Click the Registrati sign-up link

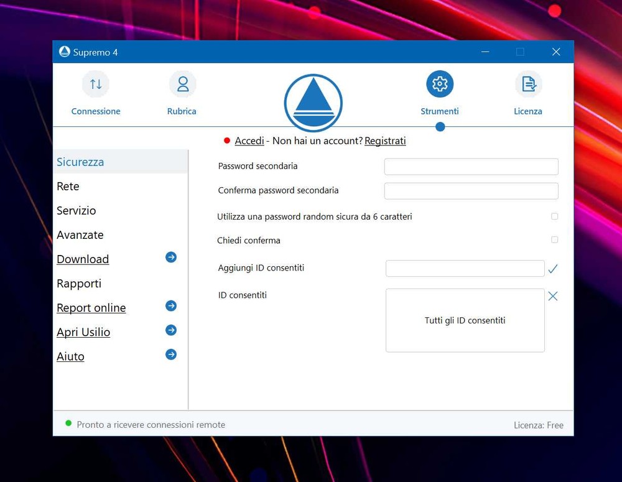click(x=385, y=141)
